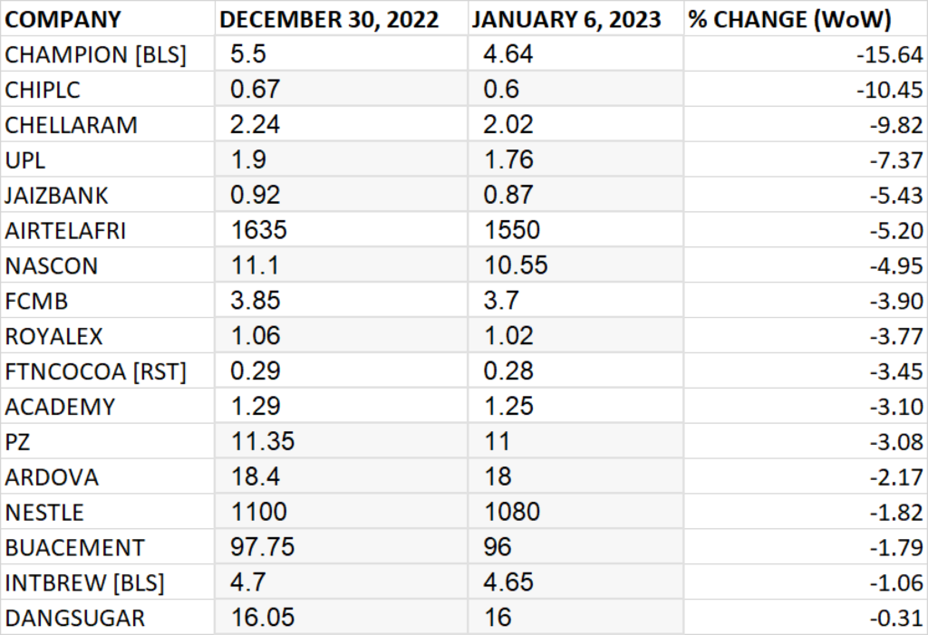The height and width of the screenshot is (635, 928).
Task: Select NASCON January value 10.55
Action: [575, 265]
